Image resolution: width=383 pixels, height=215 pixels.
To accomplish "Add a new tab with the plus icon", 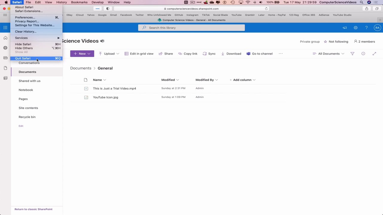I will (x=380, y=20).
